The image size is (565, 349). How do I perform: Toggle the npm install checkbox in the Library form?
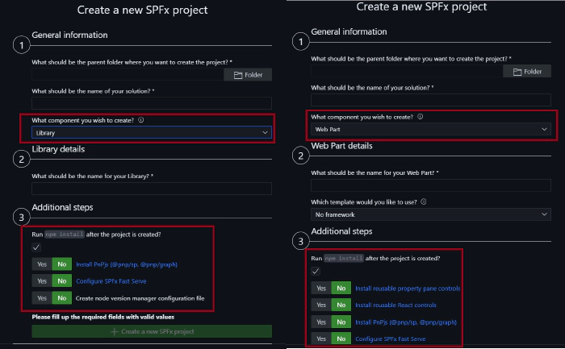pyautogui.click(x=37, y=247)
